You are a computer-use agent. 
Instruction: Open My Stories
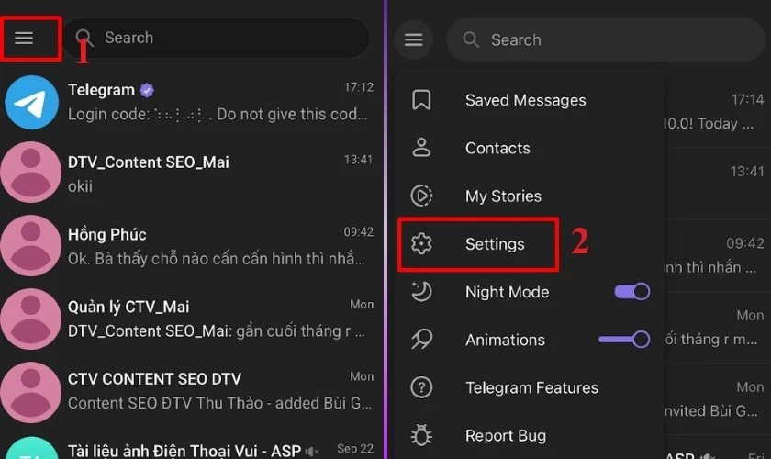click(x=529, y=196)
